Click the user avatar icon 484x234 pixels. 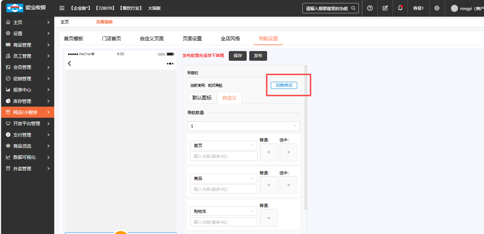point(454,8)
